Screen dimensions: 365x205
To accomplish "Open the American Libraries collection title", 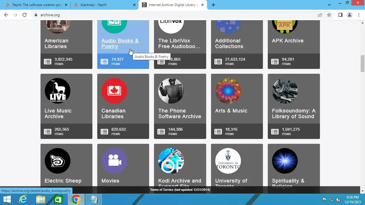I will point(56,44).
